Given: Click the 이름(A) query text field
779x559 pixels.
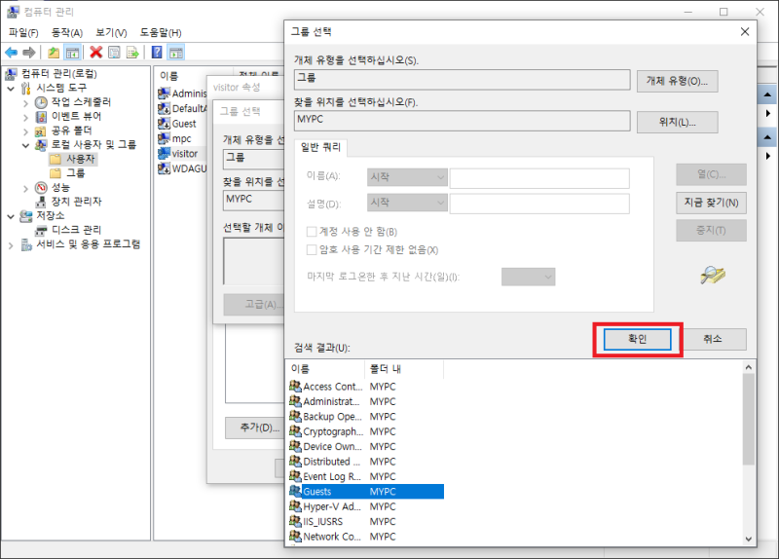Looking at the screenshot, I should [539, 178].
